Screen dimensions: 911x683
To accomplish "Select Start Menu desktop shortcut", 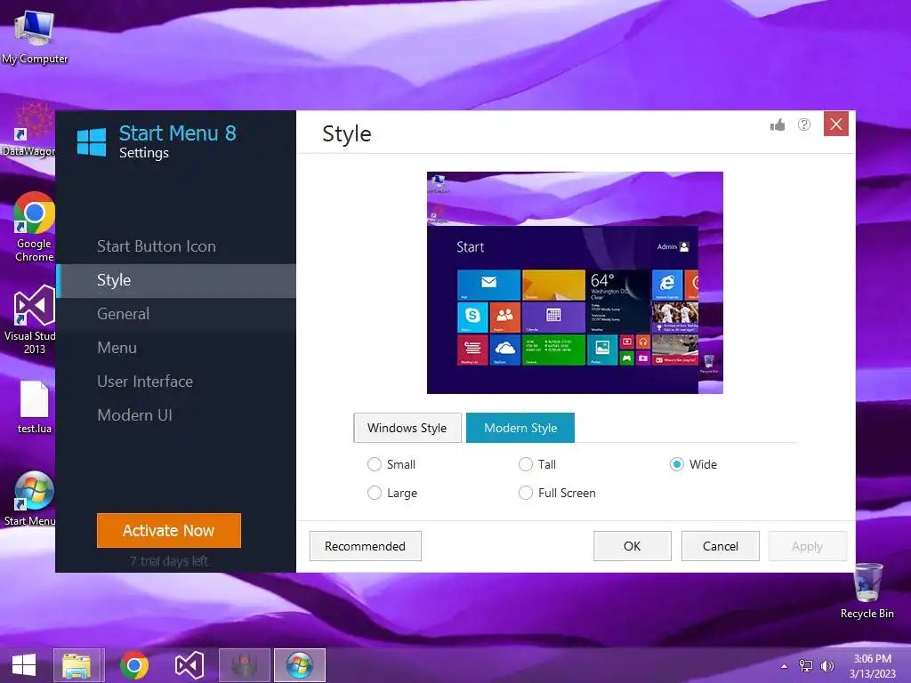I will [x=32, y=499].
